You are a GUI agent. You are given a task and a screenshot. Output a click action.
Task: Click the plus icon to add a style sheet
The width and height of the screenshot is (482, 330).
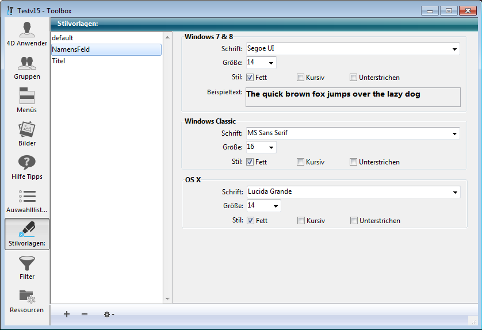point(67,314)
